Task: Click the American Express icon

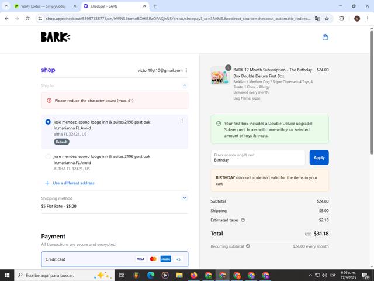Action: pos(166,259)
